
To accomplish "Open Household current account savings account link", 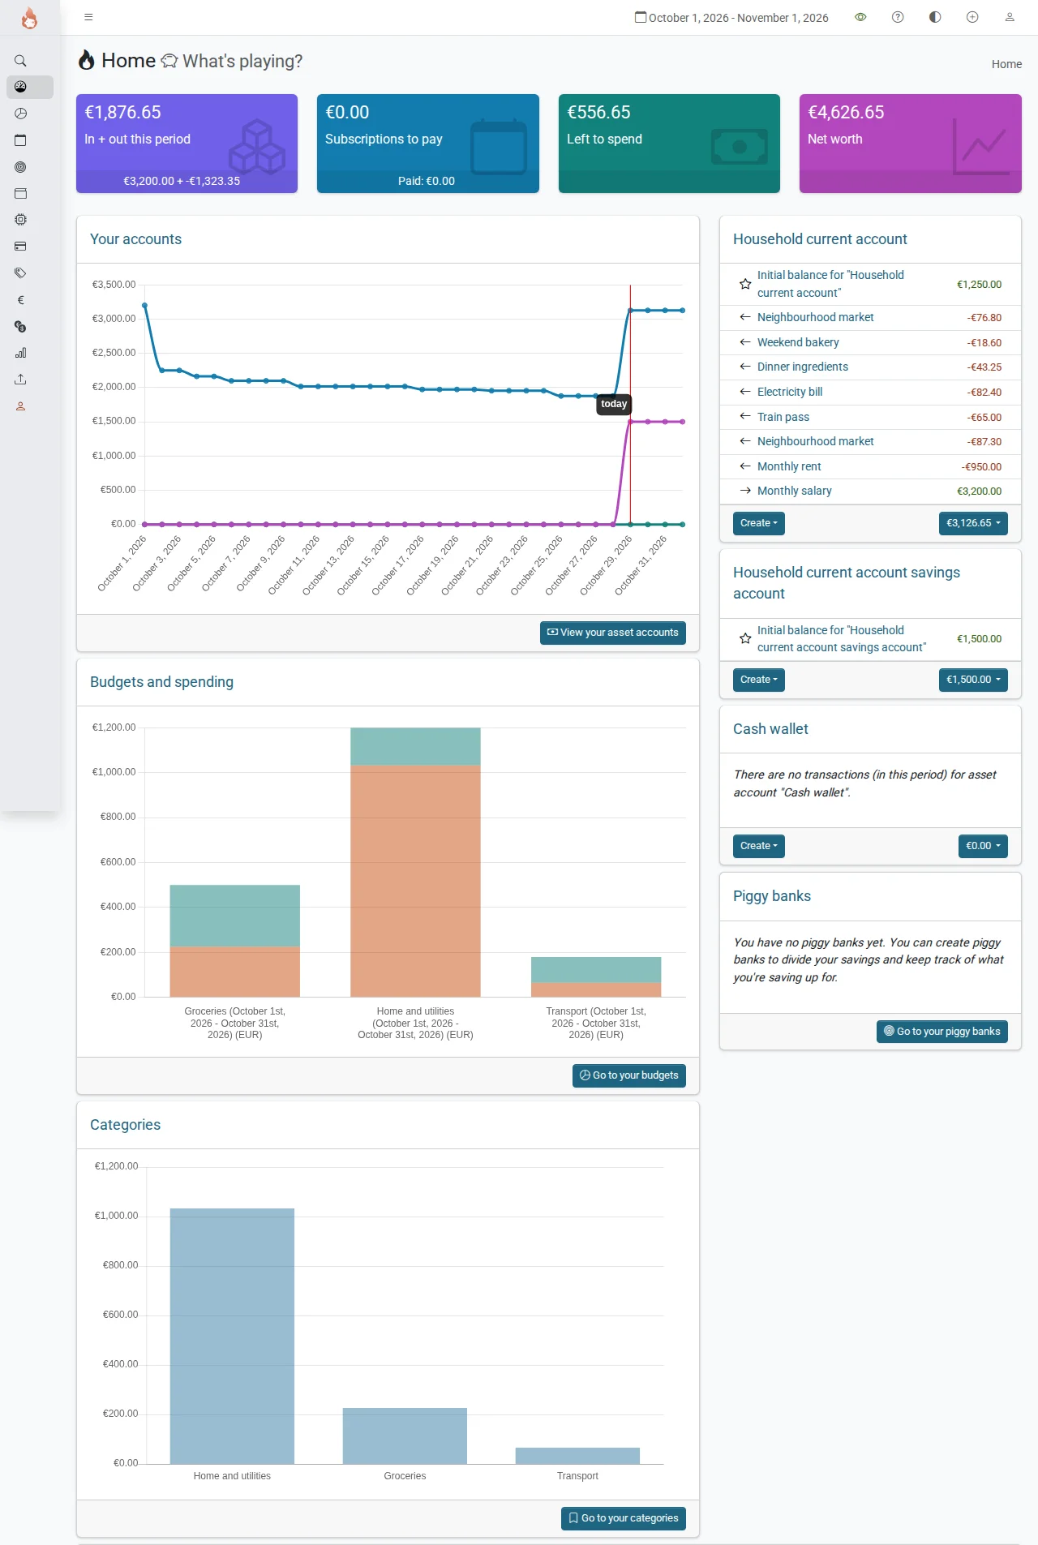I will pos(847,583).
